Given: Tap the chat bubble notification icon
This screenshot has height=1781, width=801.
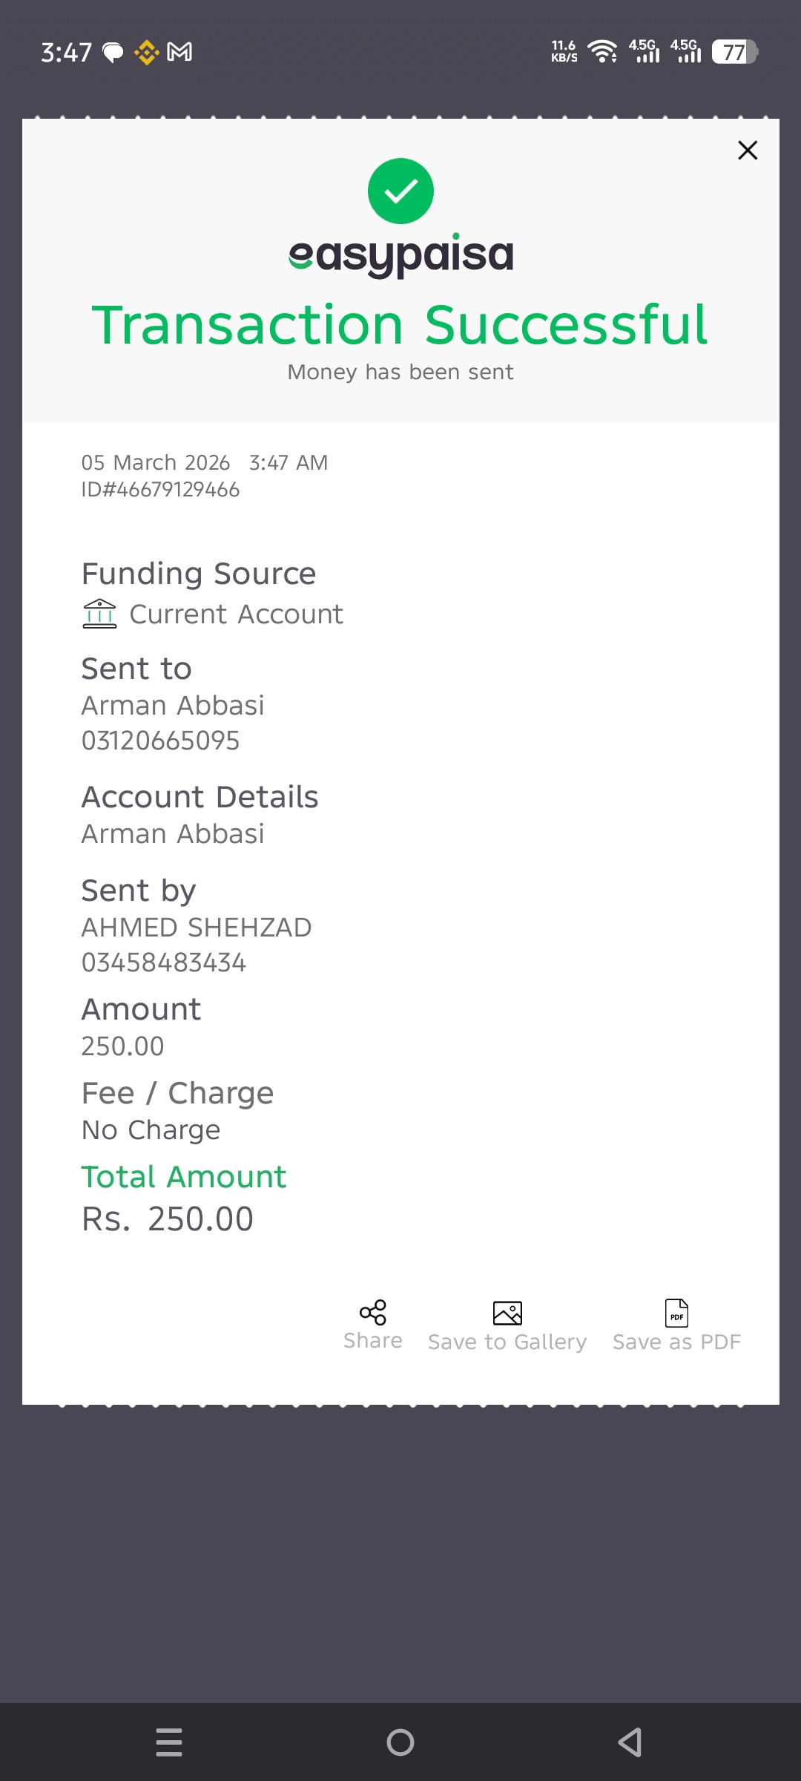Looking at the screenshot, I should [x=113, y=53].
